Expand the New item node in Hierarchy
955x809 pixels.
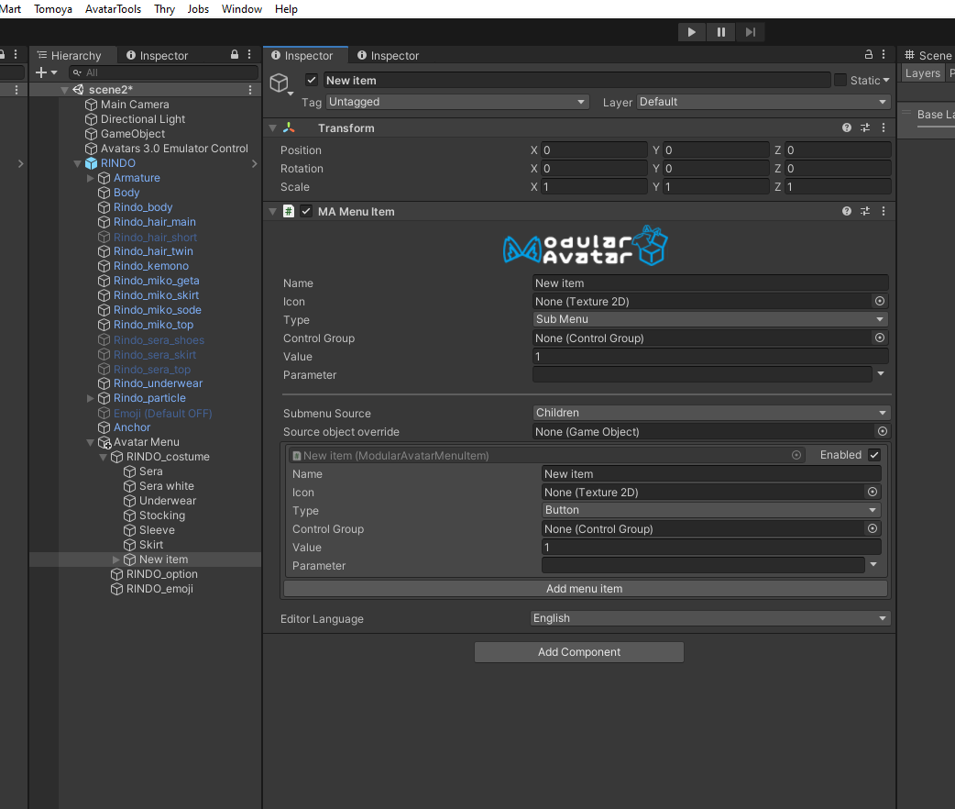115,559
